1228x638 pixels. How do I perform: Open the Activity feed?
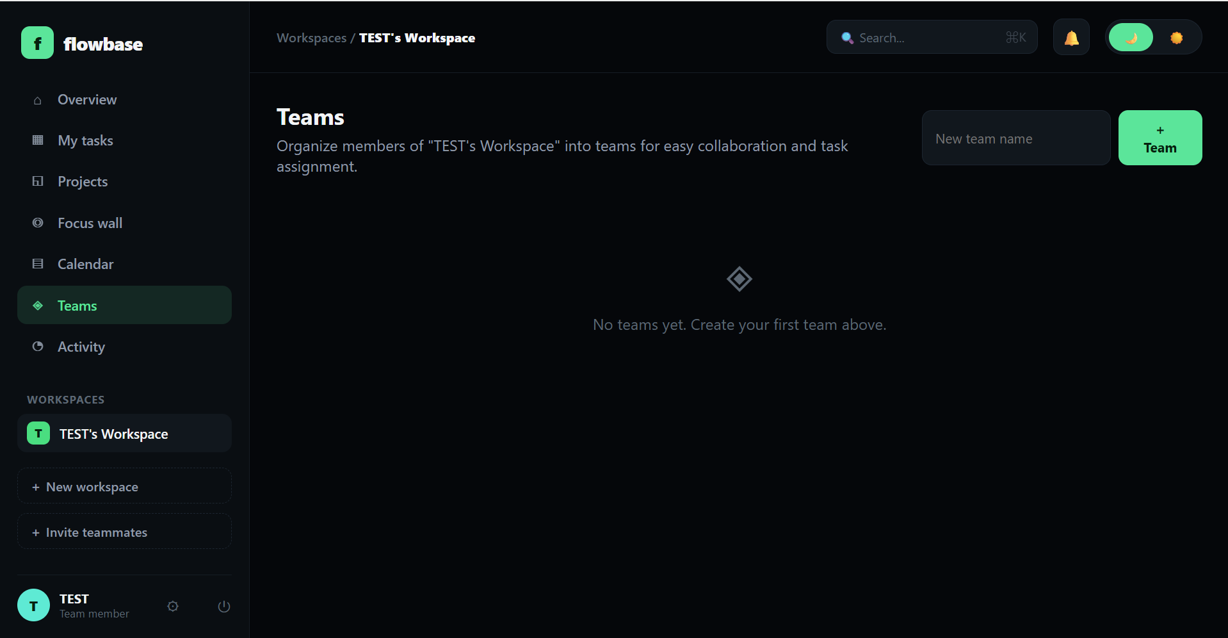point(124,347)
